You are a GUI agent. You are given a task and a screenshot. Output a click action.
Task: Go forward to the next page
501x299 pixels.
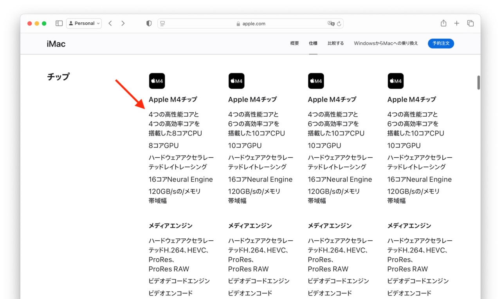tap(123, 23)
